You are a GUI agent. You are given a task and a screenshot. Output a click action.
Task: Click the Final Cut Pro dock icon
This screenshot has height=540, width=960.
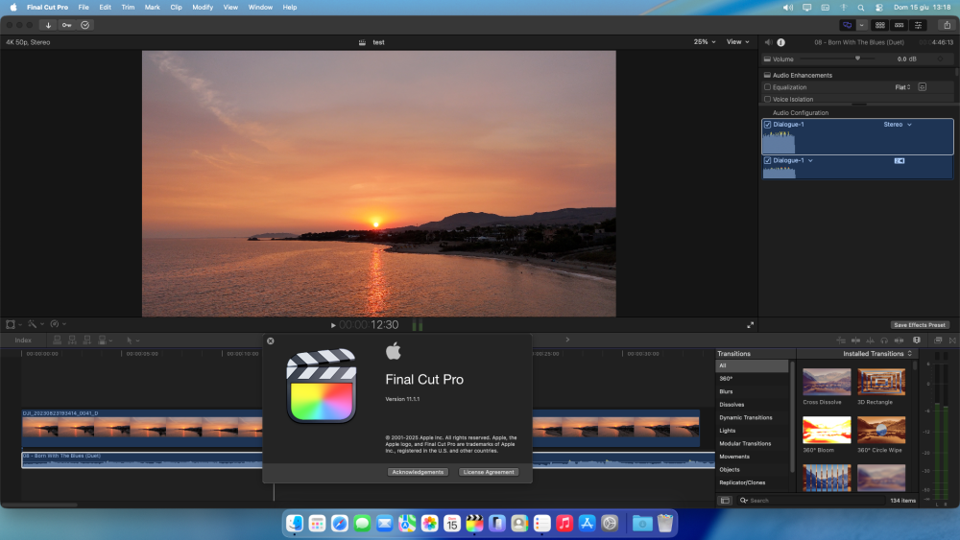[x=474, y=524]
